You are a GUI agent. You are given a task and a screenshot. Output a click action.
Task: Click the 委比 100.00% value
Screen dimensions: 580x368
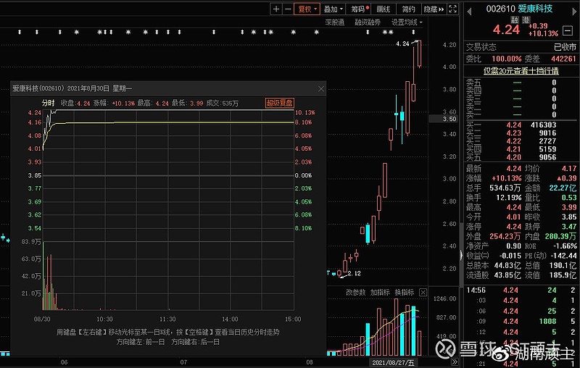pos(506,59)
